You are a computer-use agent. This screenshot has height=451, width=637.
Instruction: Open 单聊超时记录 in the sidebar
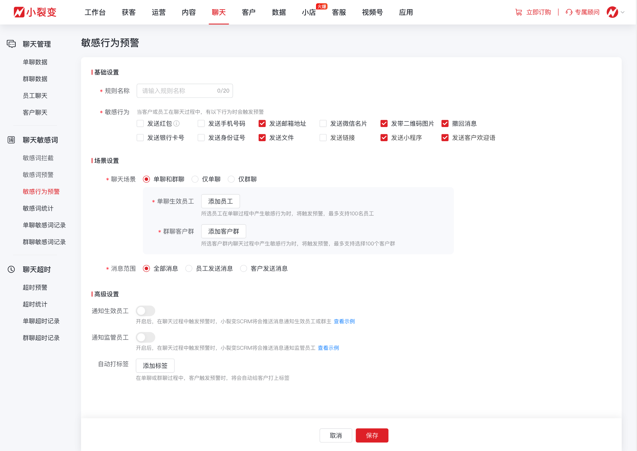pyautogui.click(x=41, y=321)
